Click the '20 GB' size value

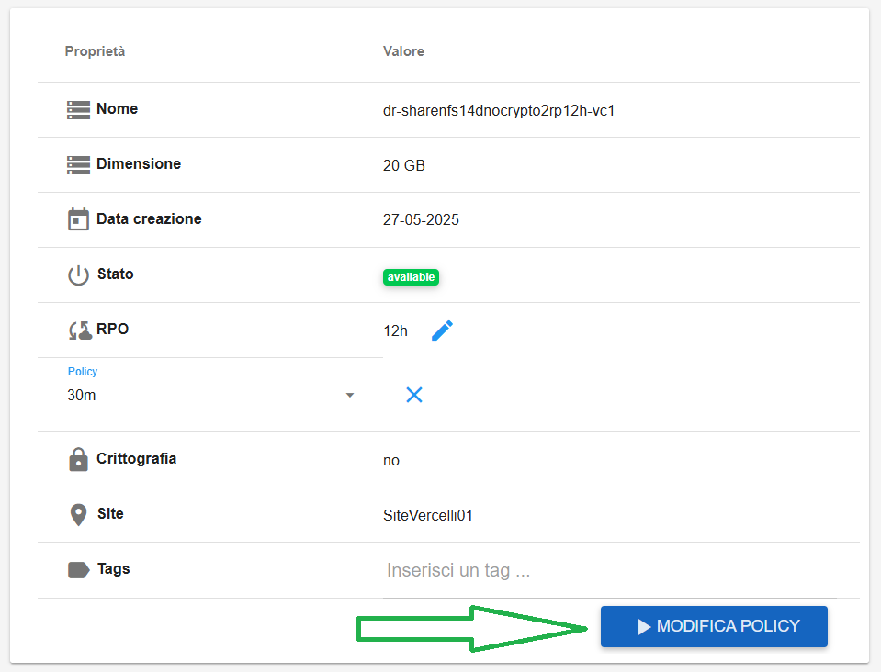(x=404, y=165)
